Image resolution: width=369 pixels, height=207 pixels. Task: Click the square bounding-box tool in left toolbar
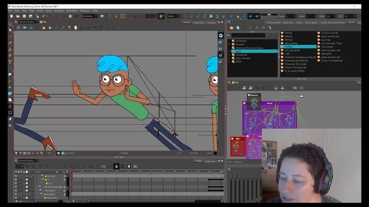(10, 113)
